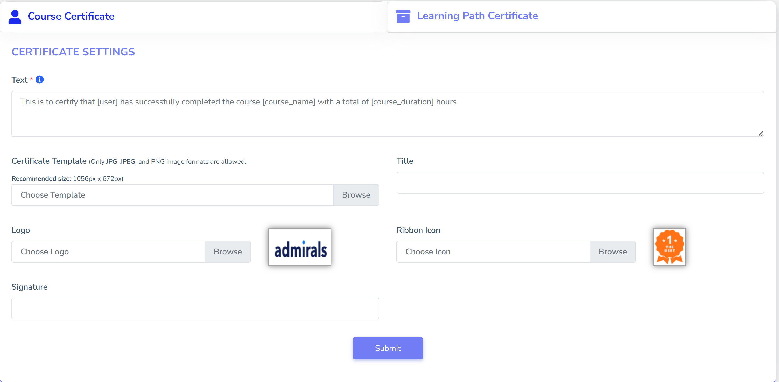This screenshot has height=382, width=779.
Task: Browse for a logo image
Action: click(228, 251)
